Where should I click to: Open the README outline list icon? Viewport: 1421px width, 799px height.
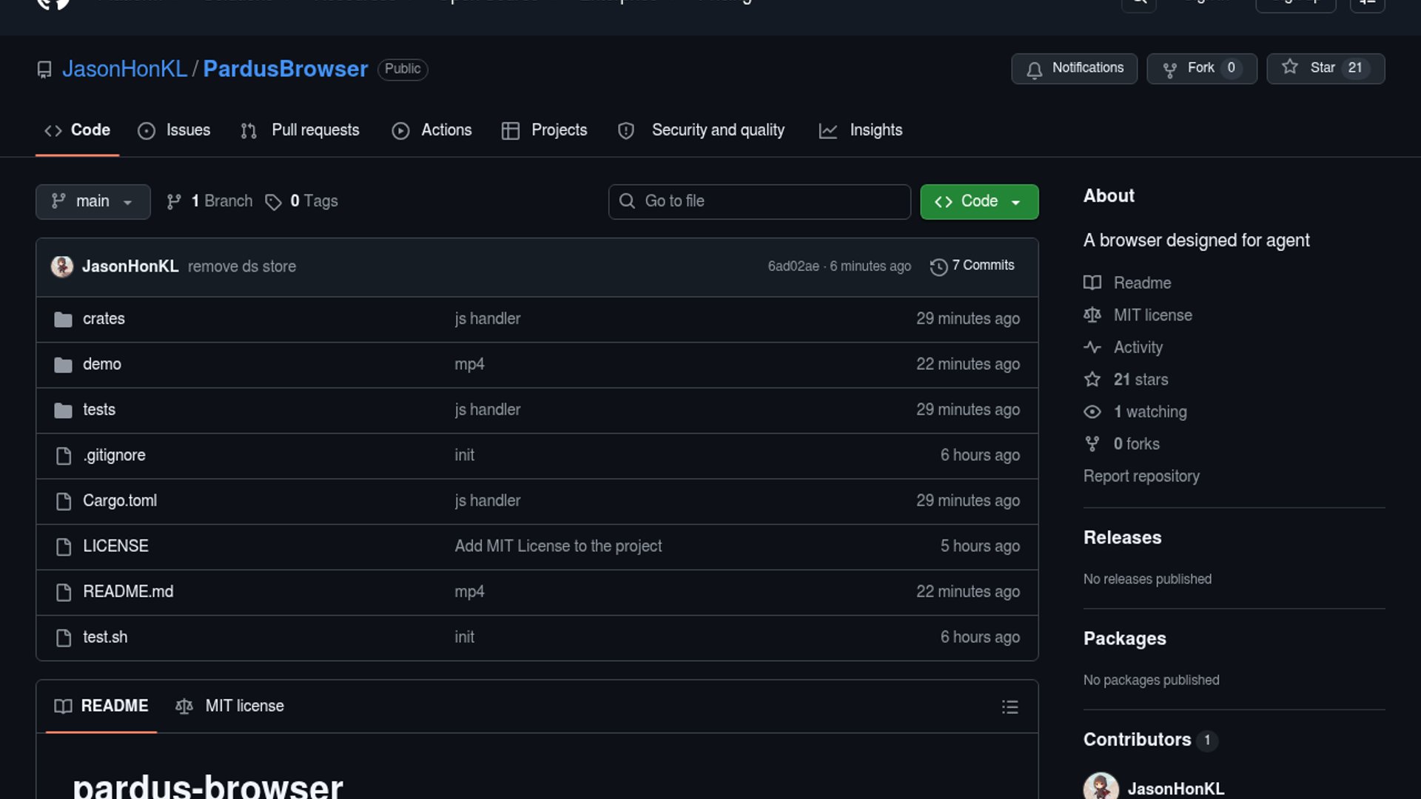[x=1010, y=707]
